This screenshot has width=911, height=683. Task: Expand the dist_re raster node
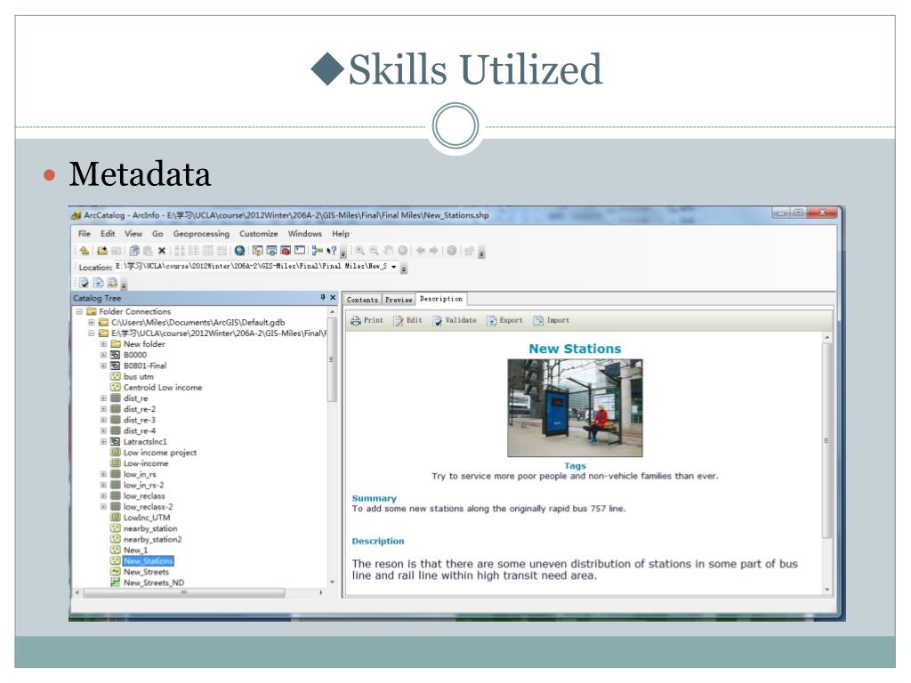[104, 398]
